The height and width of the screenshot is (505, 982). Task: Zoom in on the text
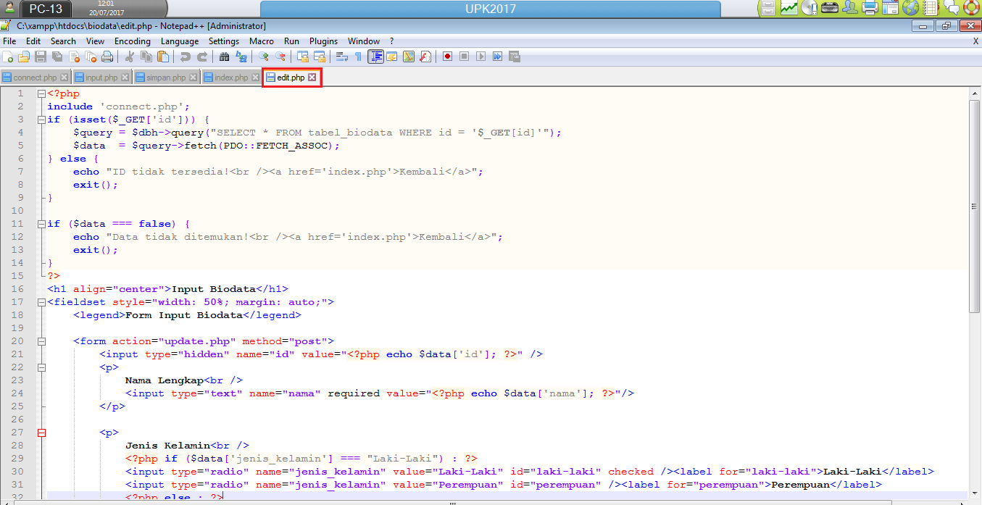267,56
